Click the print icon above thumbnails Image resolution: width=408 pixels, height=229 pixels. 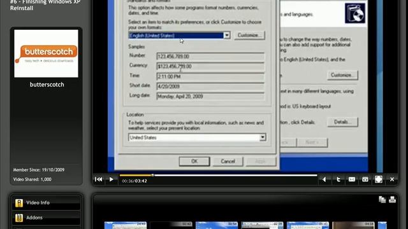pos(393,199)
